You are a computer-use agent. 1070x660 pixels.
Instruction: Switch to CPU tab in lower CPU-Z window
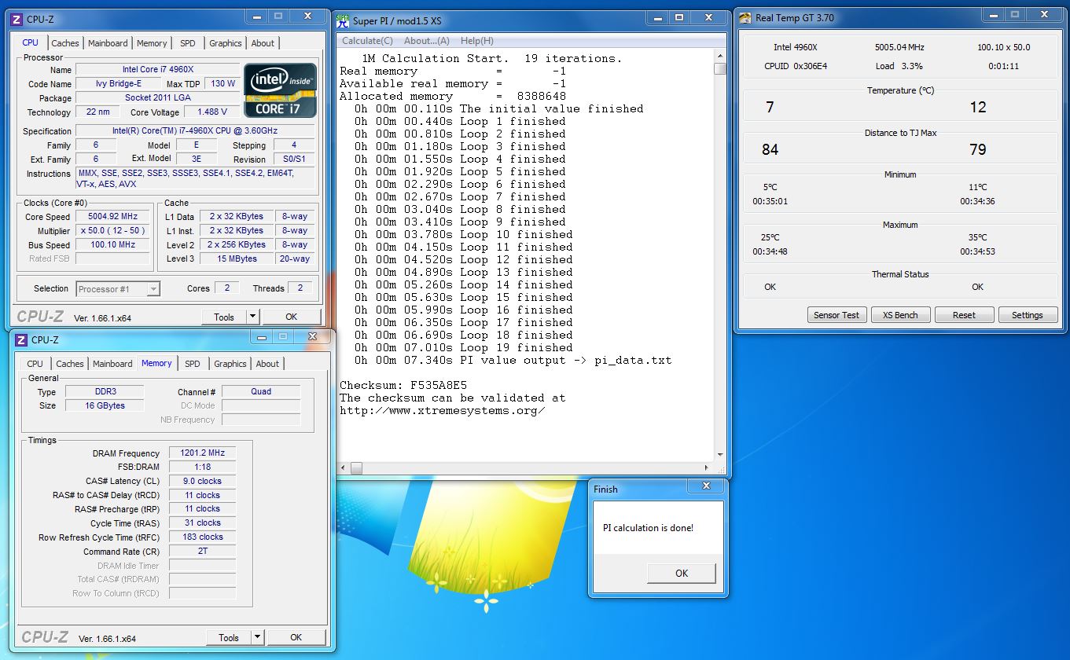click(35, 364)
